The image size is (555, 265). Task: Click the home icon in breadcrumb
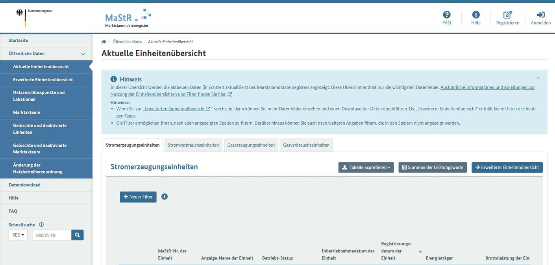pyautogui.click(x=104, y=42)
